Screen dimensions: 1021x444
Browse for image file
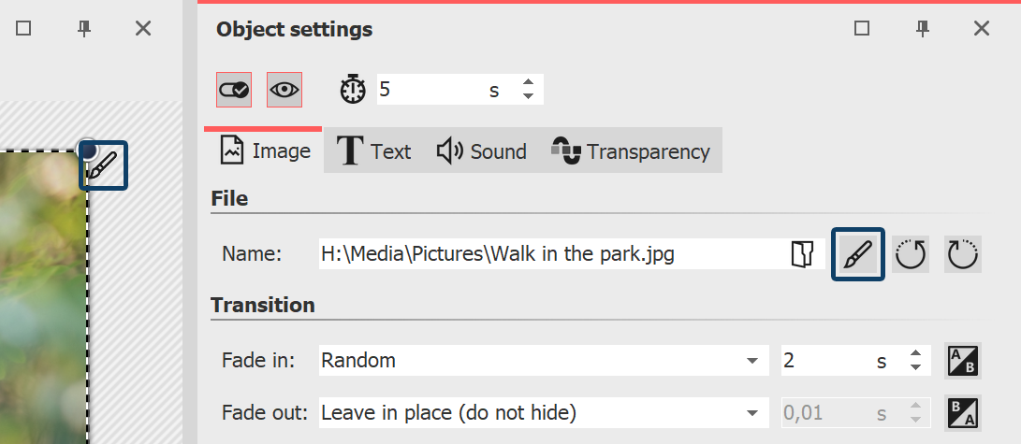click(801, 254)
